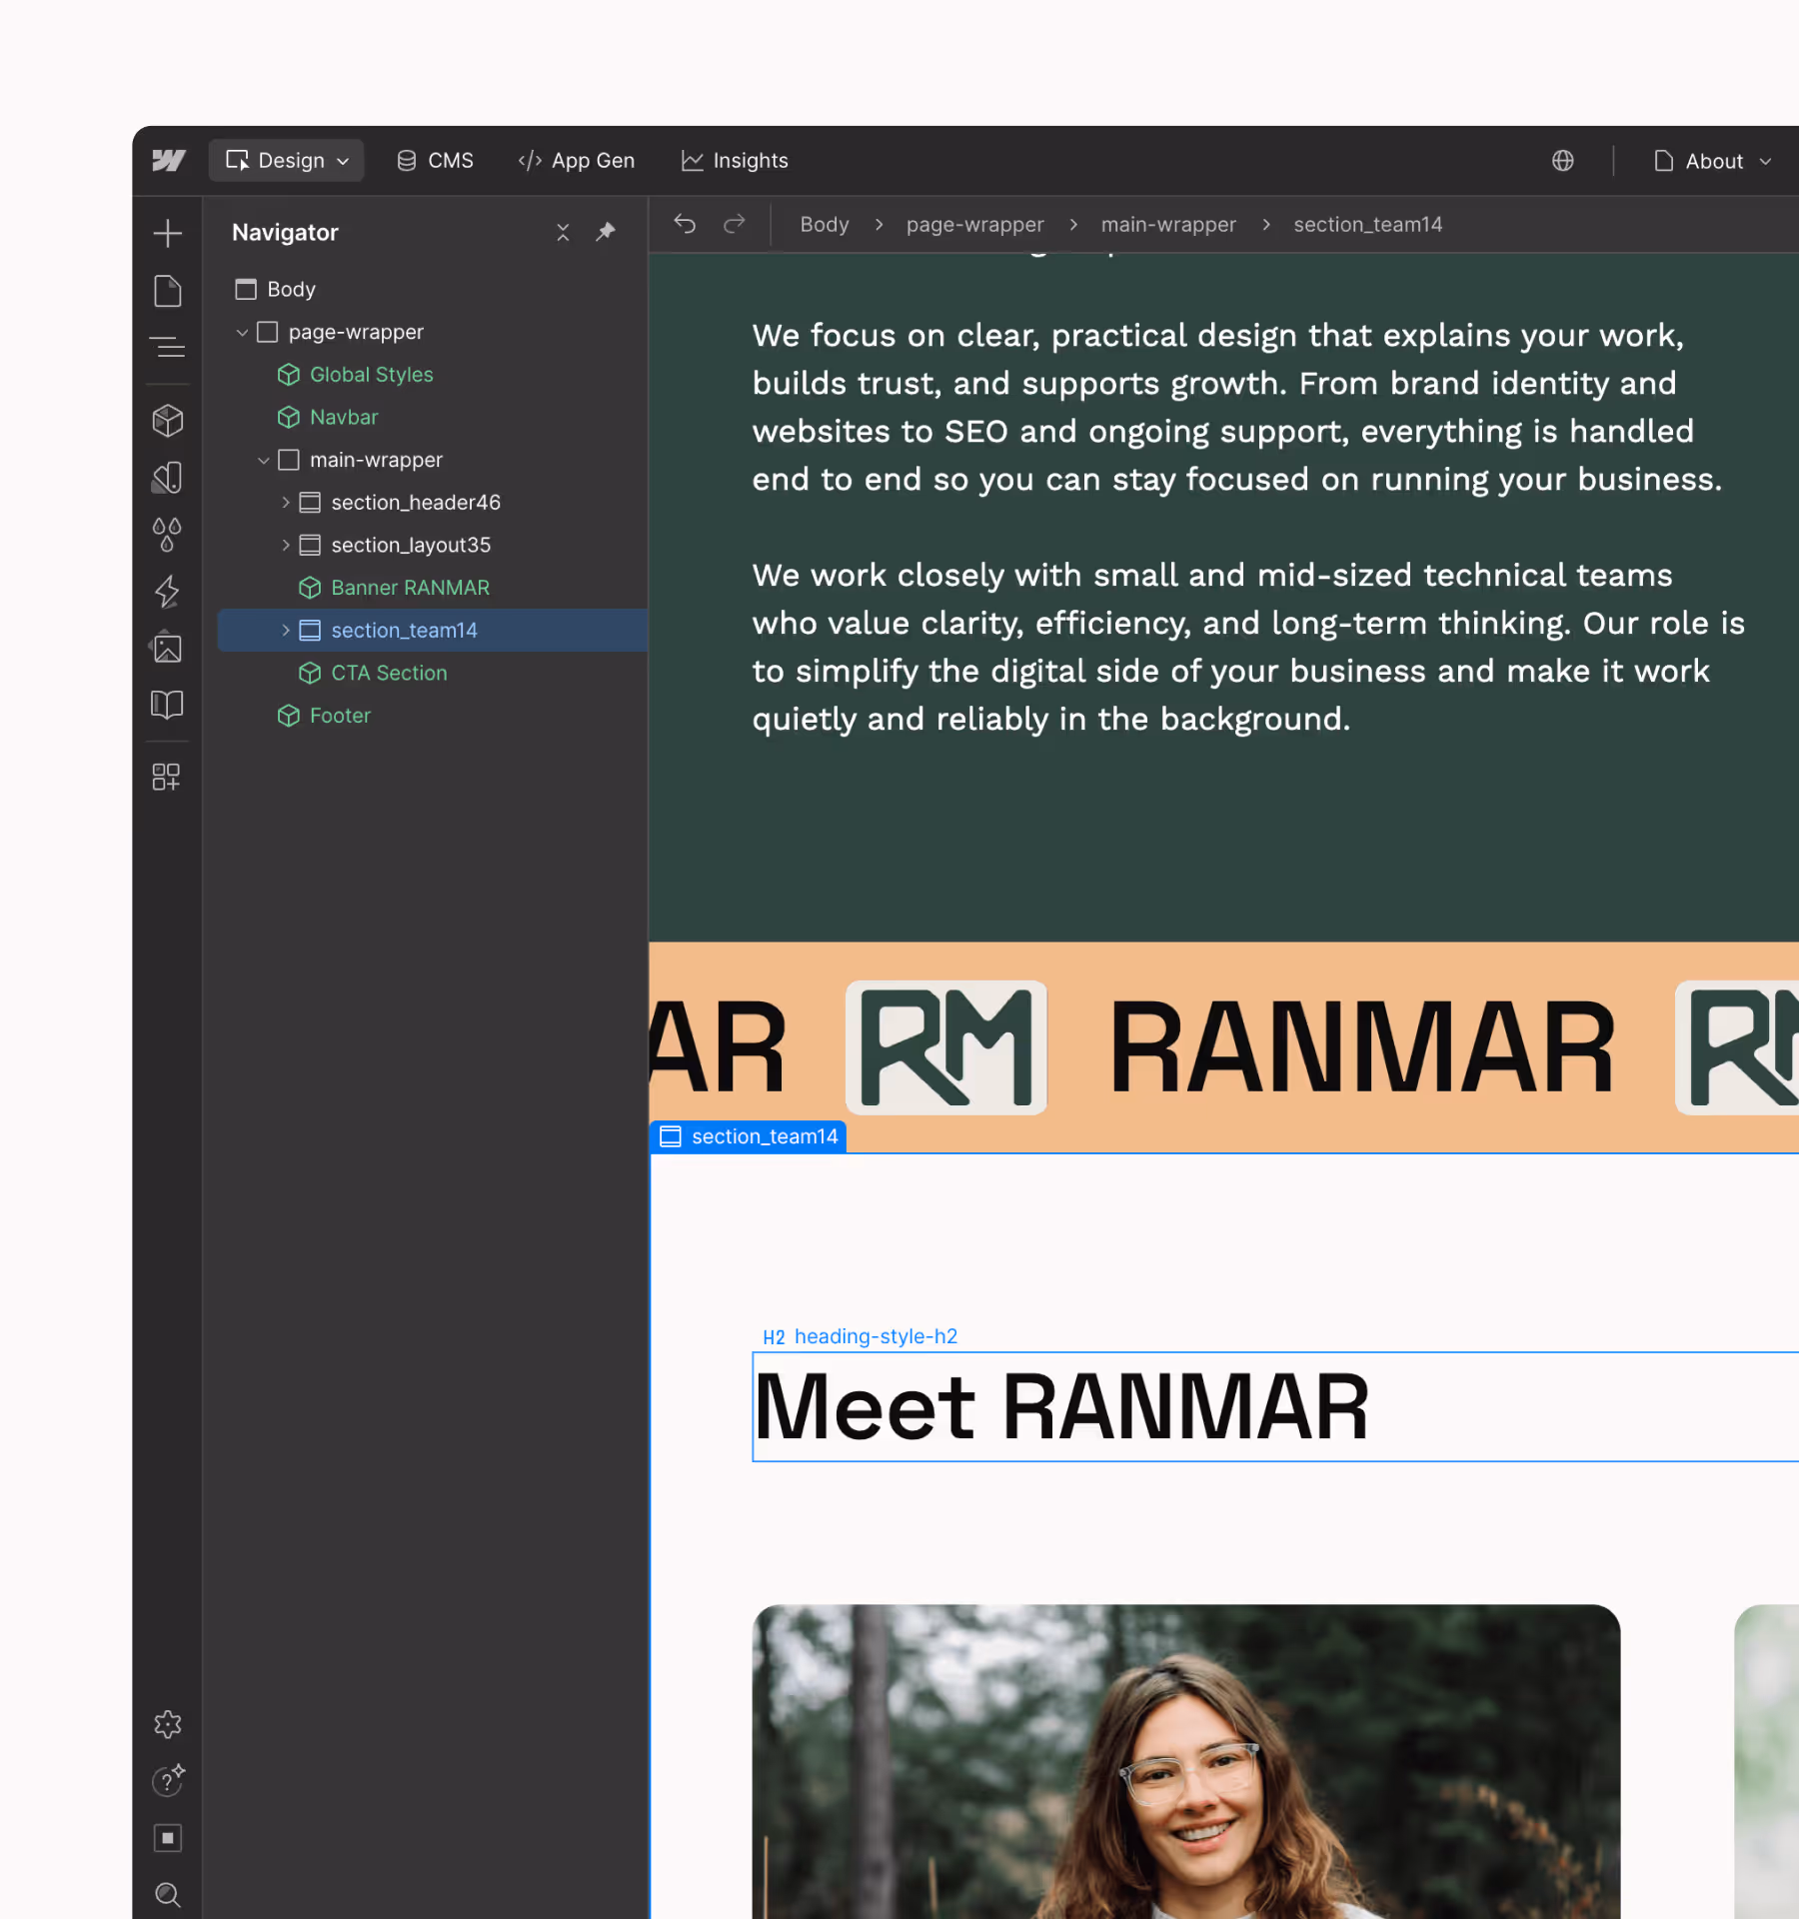The height and width of the screenshot is (1919, 1799).
Task: Open the Pages panel
Action: point(168,291)
